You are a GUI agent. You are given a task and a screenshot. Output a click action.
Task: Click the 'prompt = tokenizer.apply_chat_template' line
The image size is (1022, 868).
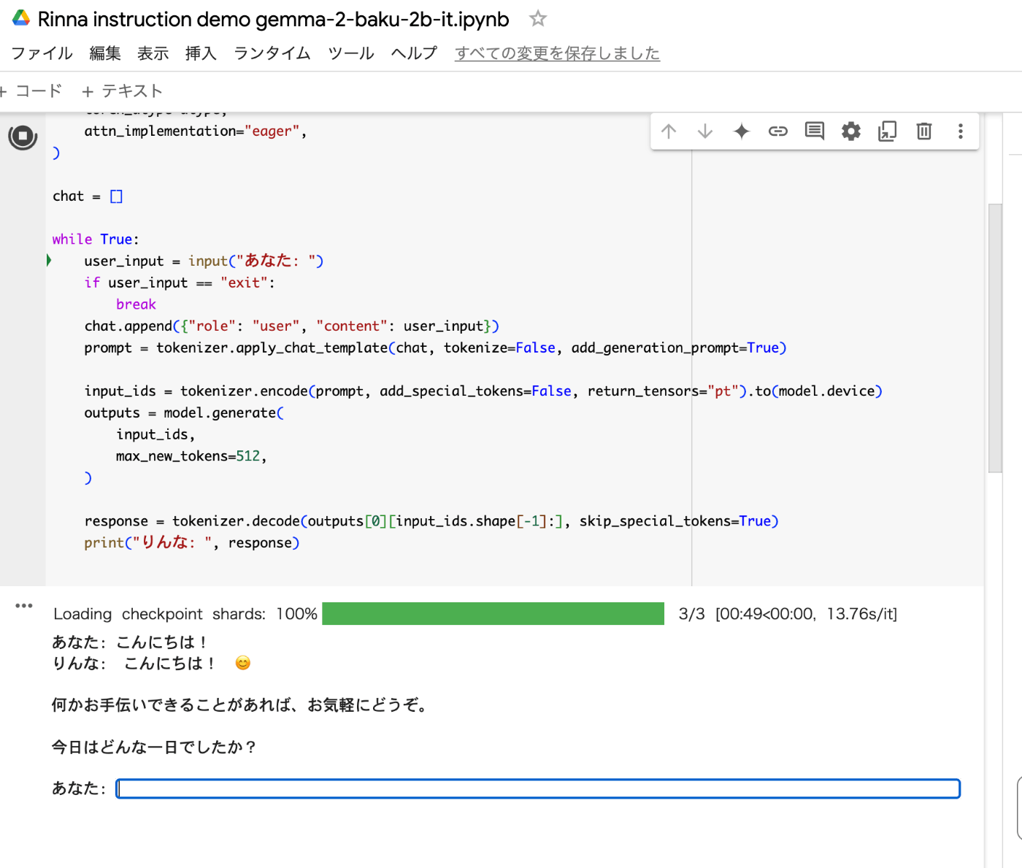point(436,348)
